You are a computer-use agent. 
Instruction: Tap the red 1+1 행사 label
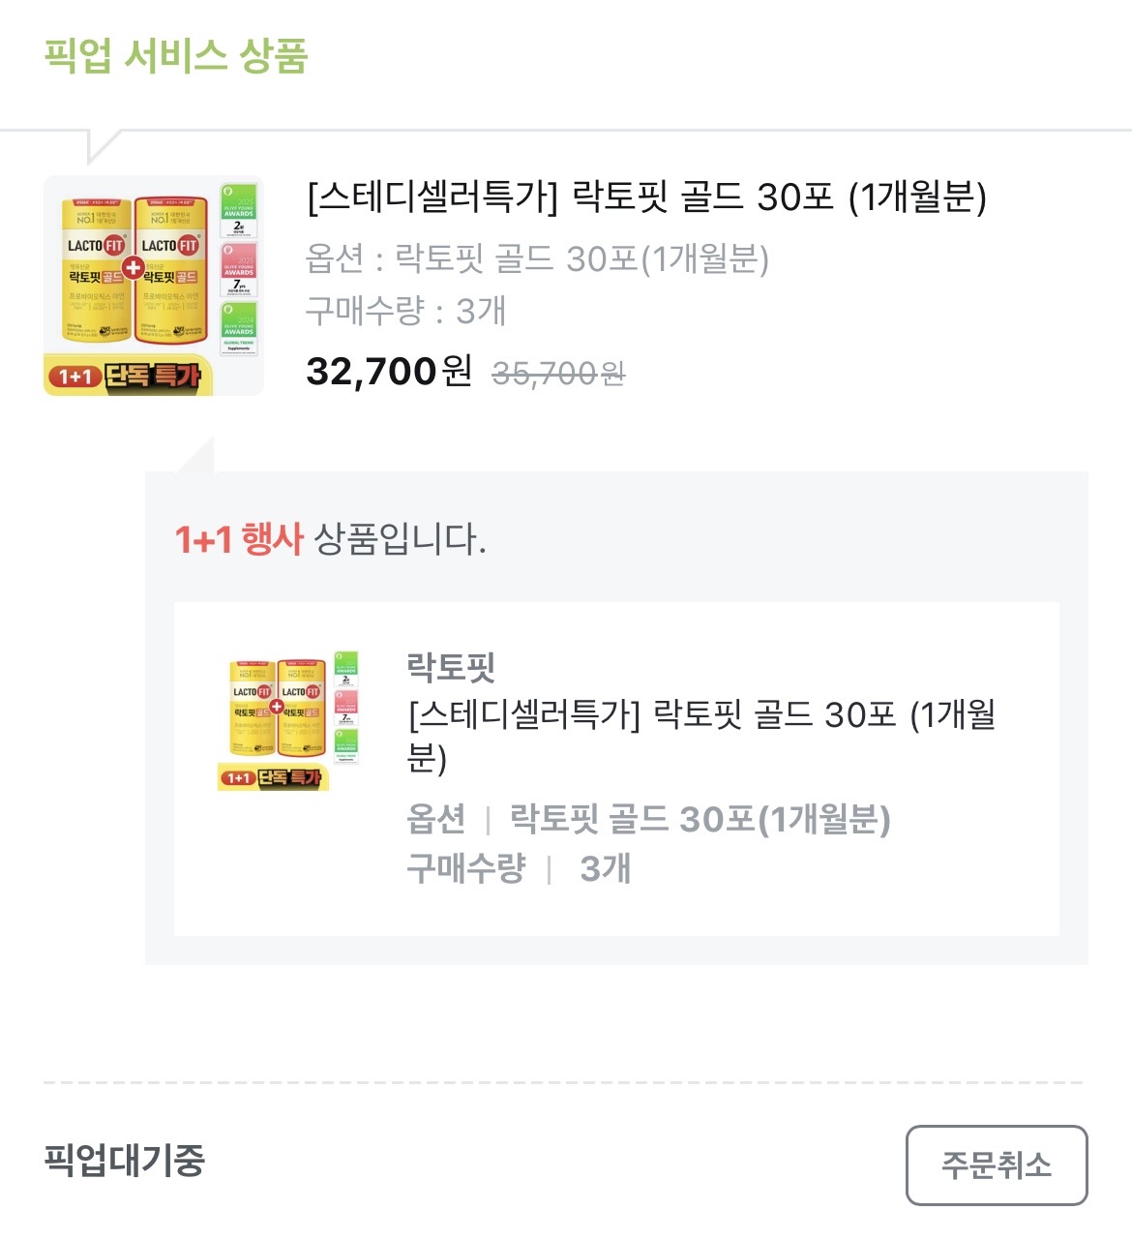(239, 539)
